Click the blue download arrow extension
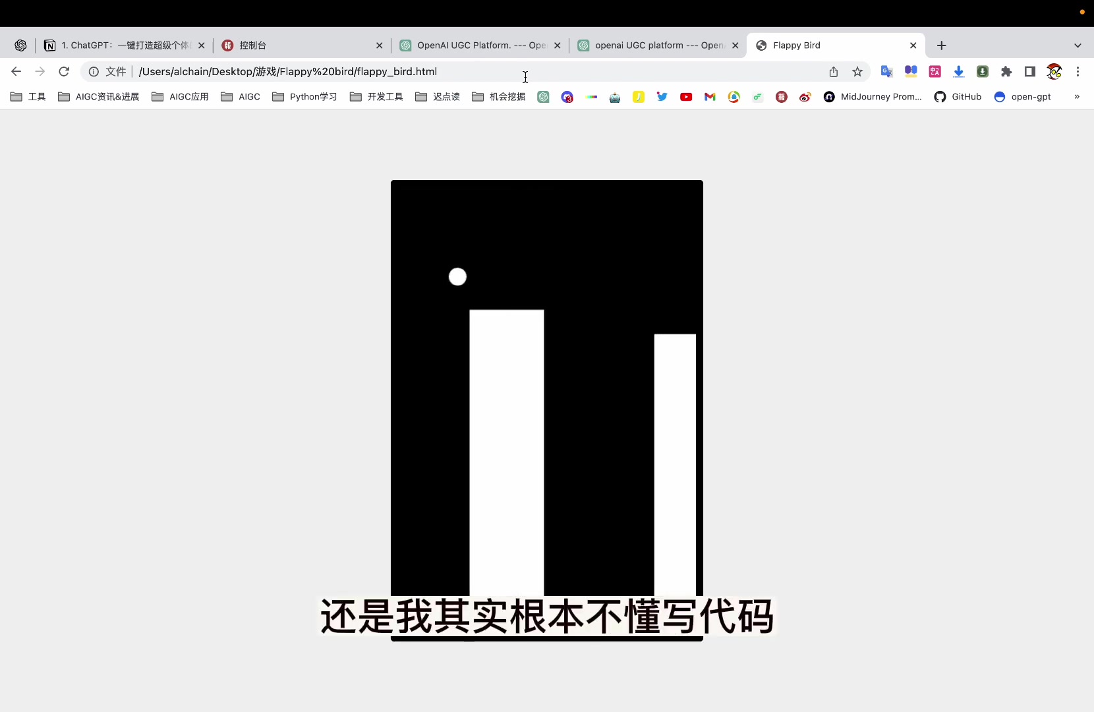The width and height of the screenshot is (1094, 712). coord(959,71)
